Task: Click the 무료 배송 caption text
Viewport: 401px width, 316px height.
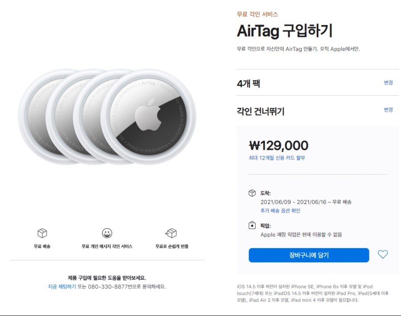Action: click(42, 246)
